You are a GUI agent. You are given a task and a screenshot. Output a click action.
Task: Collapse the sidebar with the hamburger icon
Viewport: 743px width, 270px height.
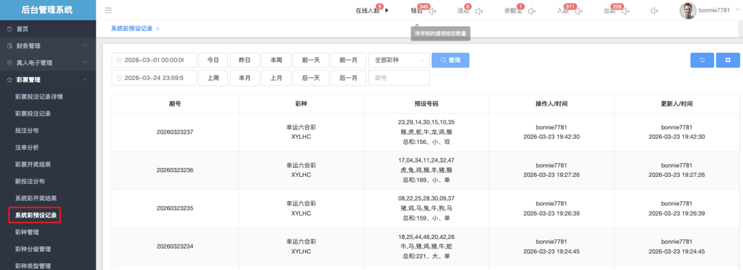click(108, 10)
